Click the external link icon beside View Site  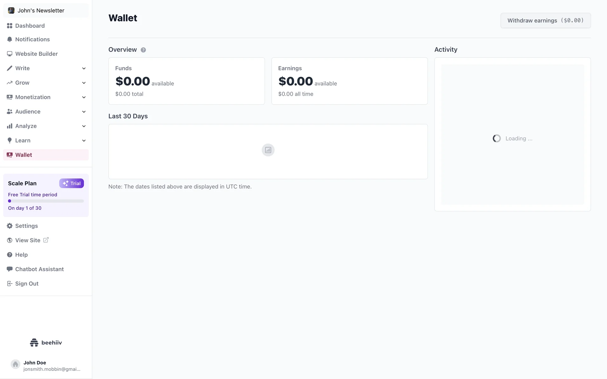46,240
